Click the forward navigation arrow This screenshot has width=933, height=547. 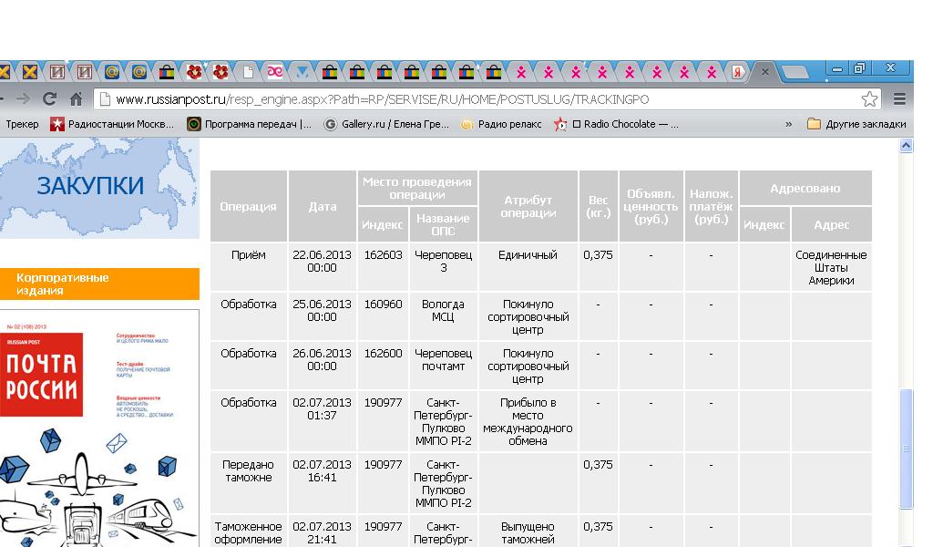point(23,98)
